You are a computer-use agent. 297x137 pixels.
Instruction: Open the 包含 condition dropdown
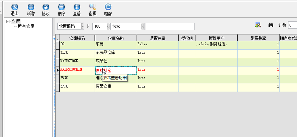tap(143, 26)
